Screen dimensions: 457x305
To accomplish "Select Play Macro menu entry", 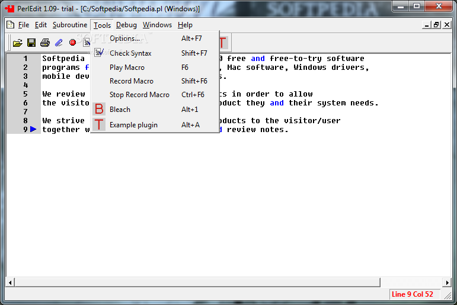I will point(155,68).
